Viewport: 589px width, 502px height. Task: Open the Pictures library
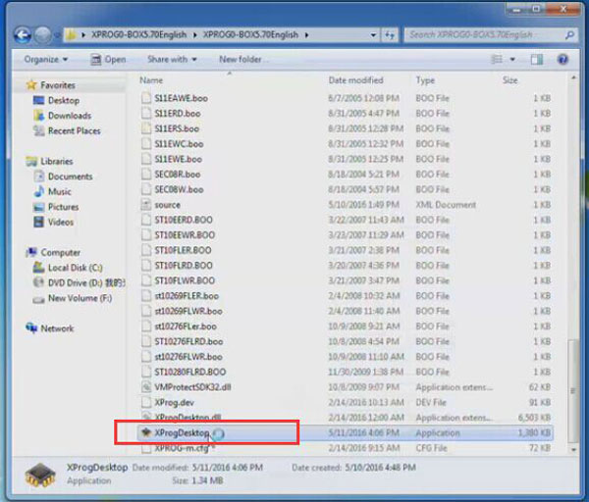tap(63, 207)
